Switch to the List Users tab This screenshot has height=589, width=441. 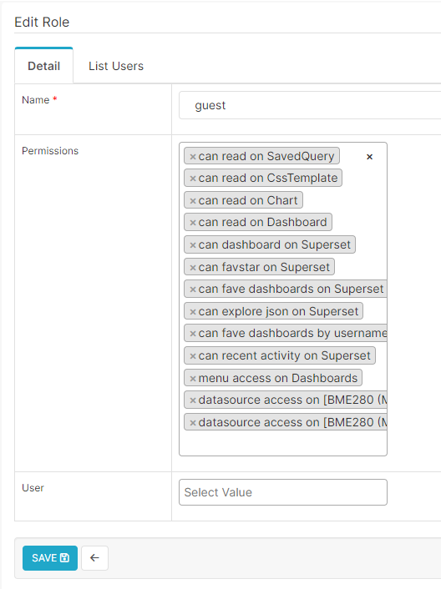click(x=116, y=66)
